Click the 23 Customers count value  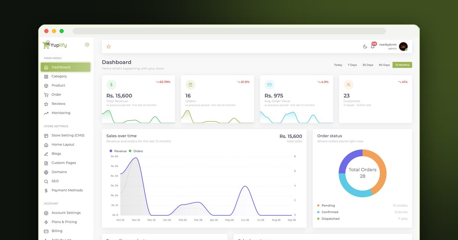pyautogui.click(x=347, y=96)
